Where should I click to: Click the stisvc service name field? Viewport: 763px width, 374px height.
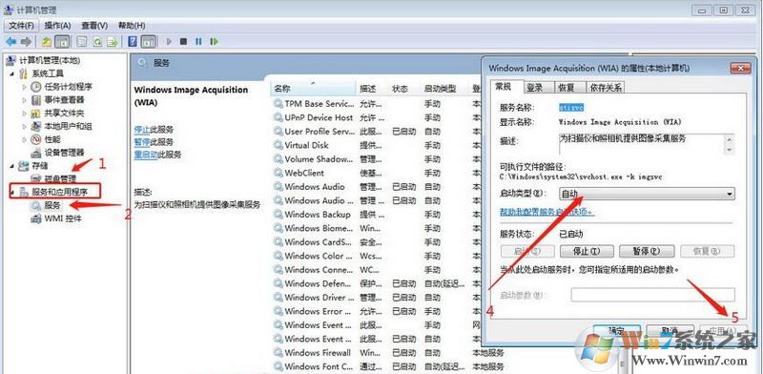(x=571, y=107)
